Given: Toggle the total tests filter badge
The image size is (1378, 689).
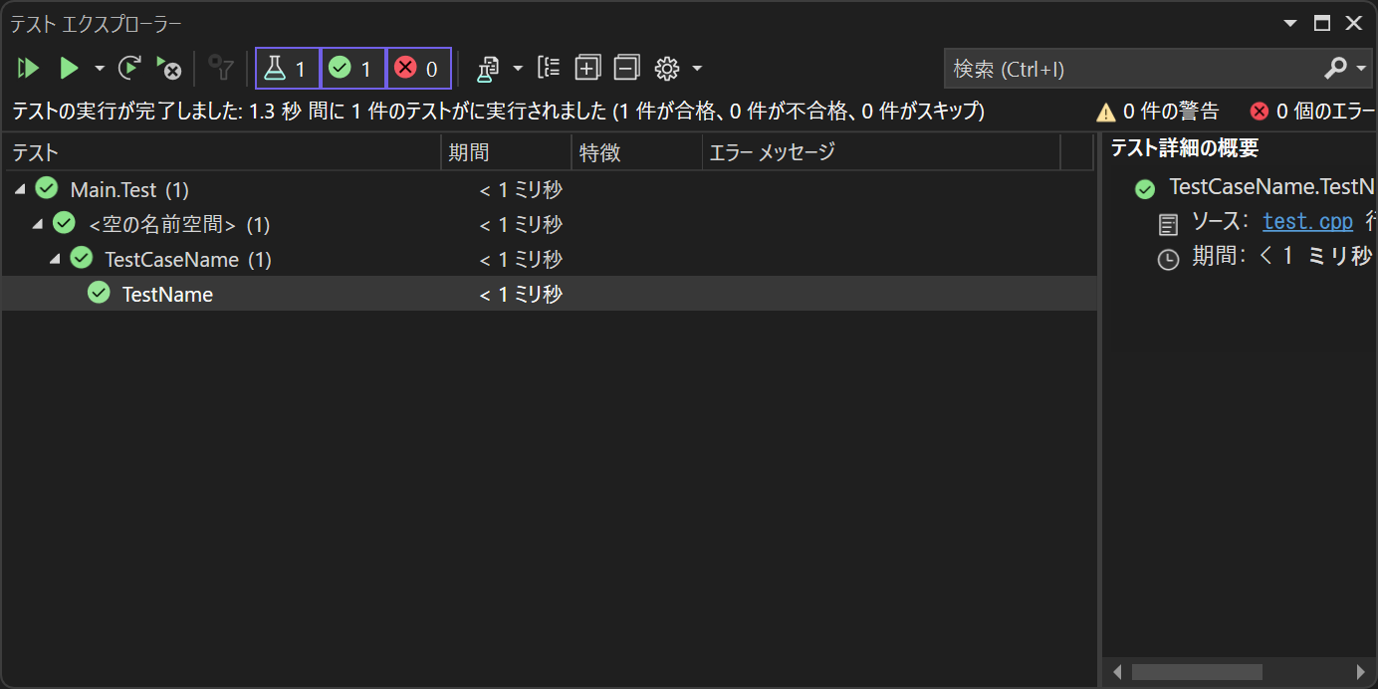Looking at the screenshot, I should pos(287,68).
